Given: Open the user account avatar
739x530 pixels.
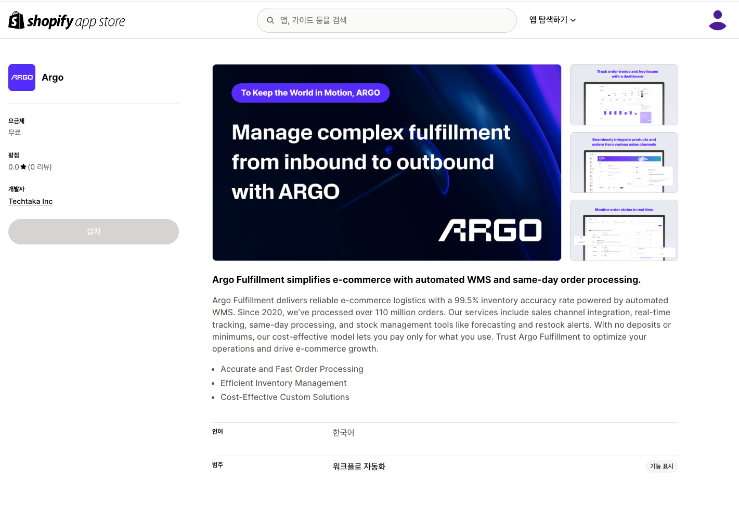Looking at the screenshot, I should pos(718,20).
